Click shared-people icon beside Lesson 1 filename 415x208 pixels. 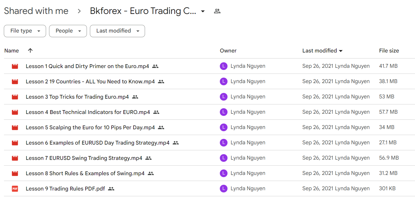click(x=155, y=66)
